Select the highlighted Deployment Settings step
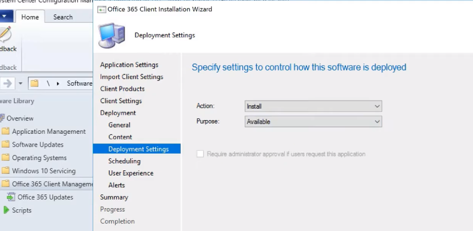This screenshot has width=473, height=231. (137, 149)
